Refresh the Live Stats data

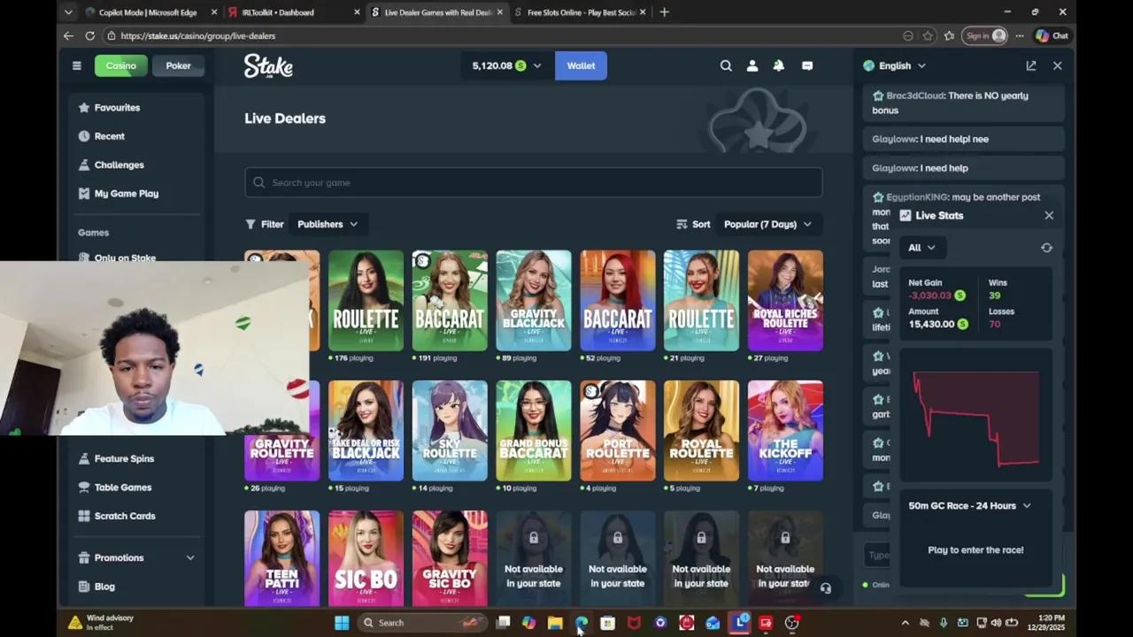pos(1046,248)
